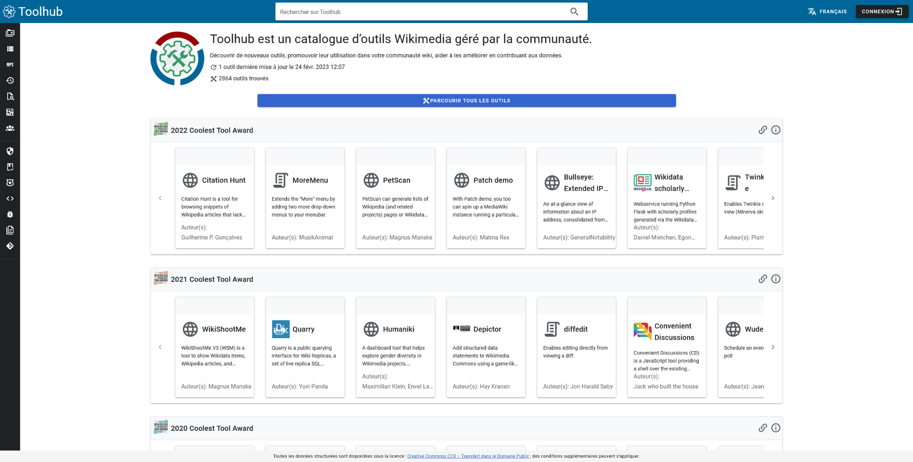Open the Twinkle tool card
The width and height of the screenshot is (913, 462).
click(741, 198)
